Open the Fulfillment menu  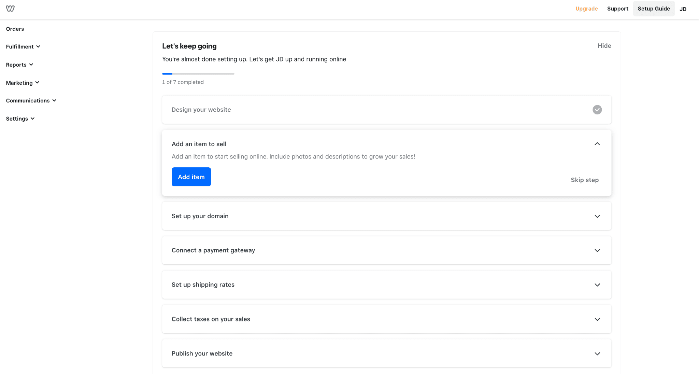tap(23, 46)
